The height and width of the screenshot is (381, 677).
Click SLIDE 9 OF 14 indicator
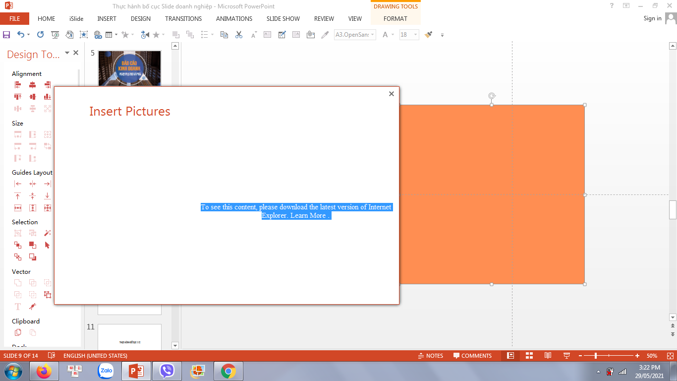coord(21,356)
